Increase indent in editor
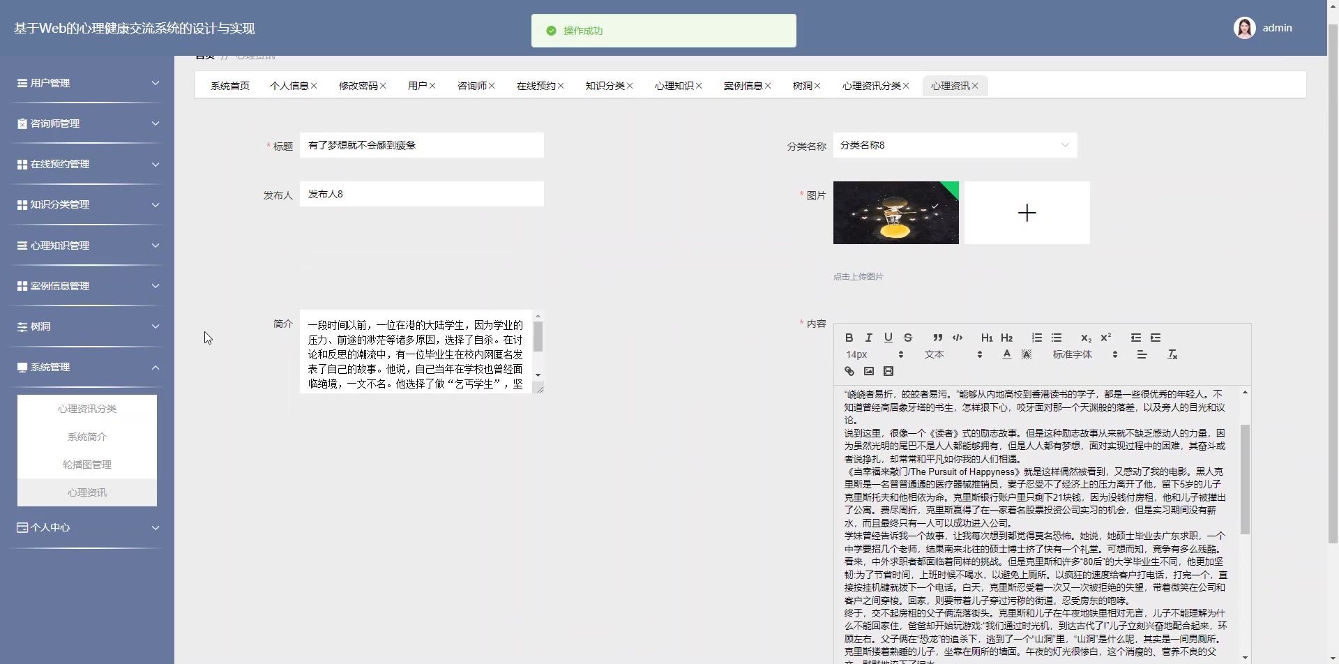Viewport: 1339px width, 664px height. point(1156,338)
